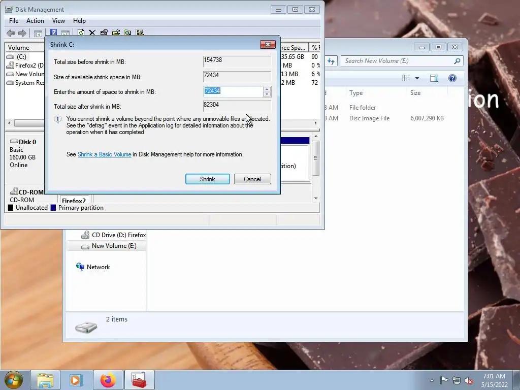The image size is (520, 390).
Task: Click the Shrink button
Action: tap(208, 179)
